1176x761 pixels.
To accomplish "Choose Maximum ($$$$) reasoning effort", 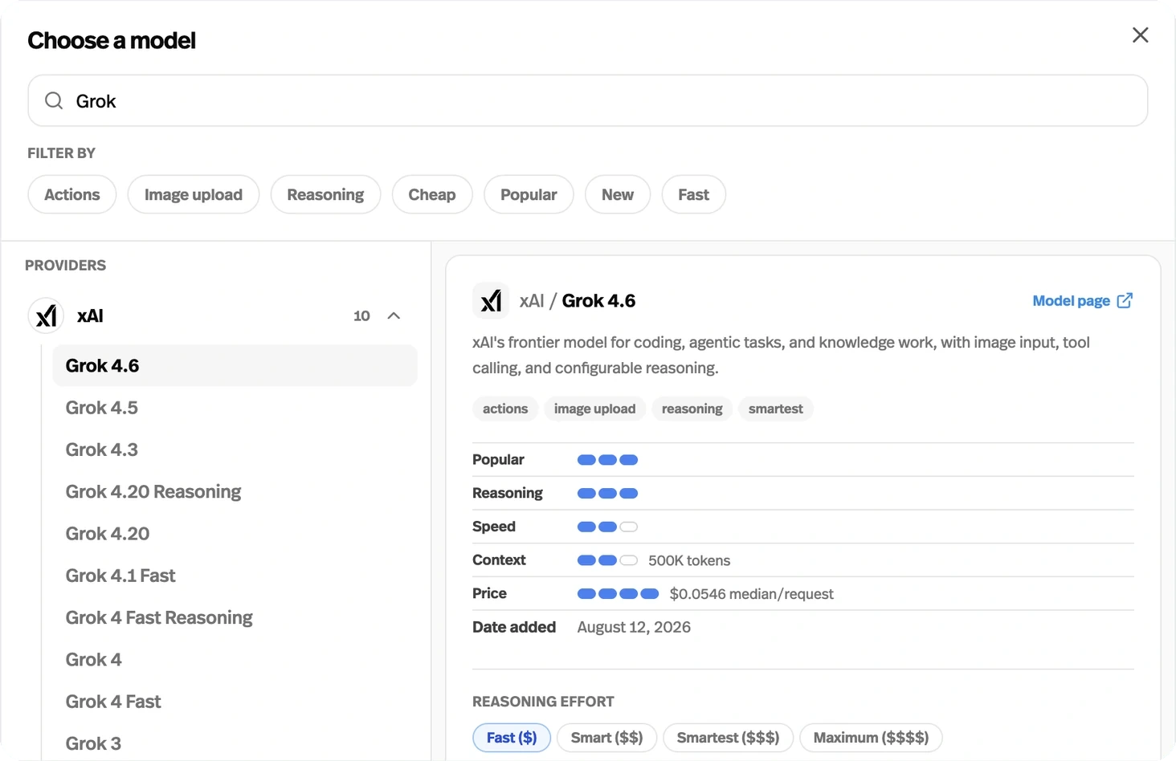I will (871, 738).
